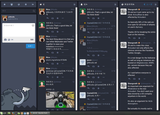Viewport: 160px width, 115px height.
Task: Open the motorcycle photo thumbnail
Action: (60, 100)
